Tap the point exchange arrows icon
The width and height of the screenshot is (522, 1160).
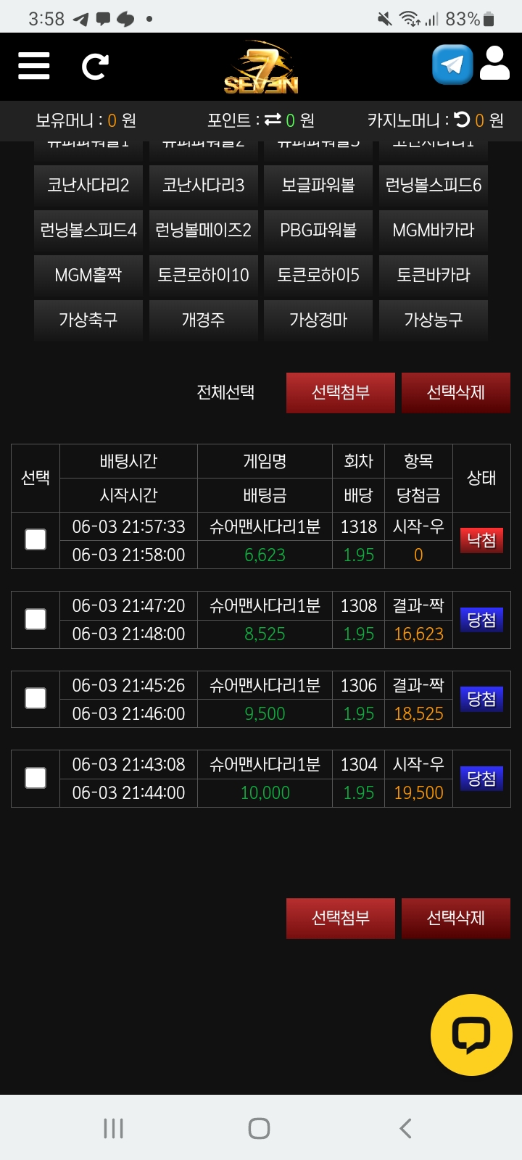pyautogui.click(x=273, y=120)
